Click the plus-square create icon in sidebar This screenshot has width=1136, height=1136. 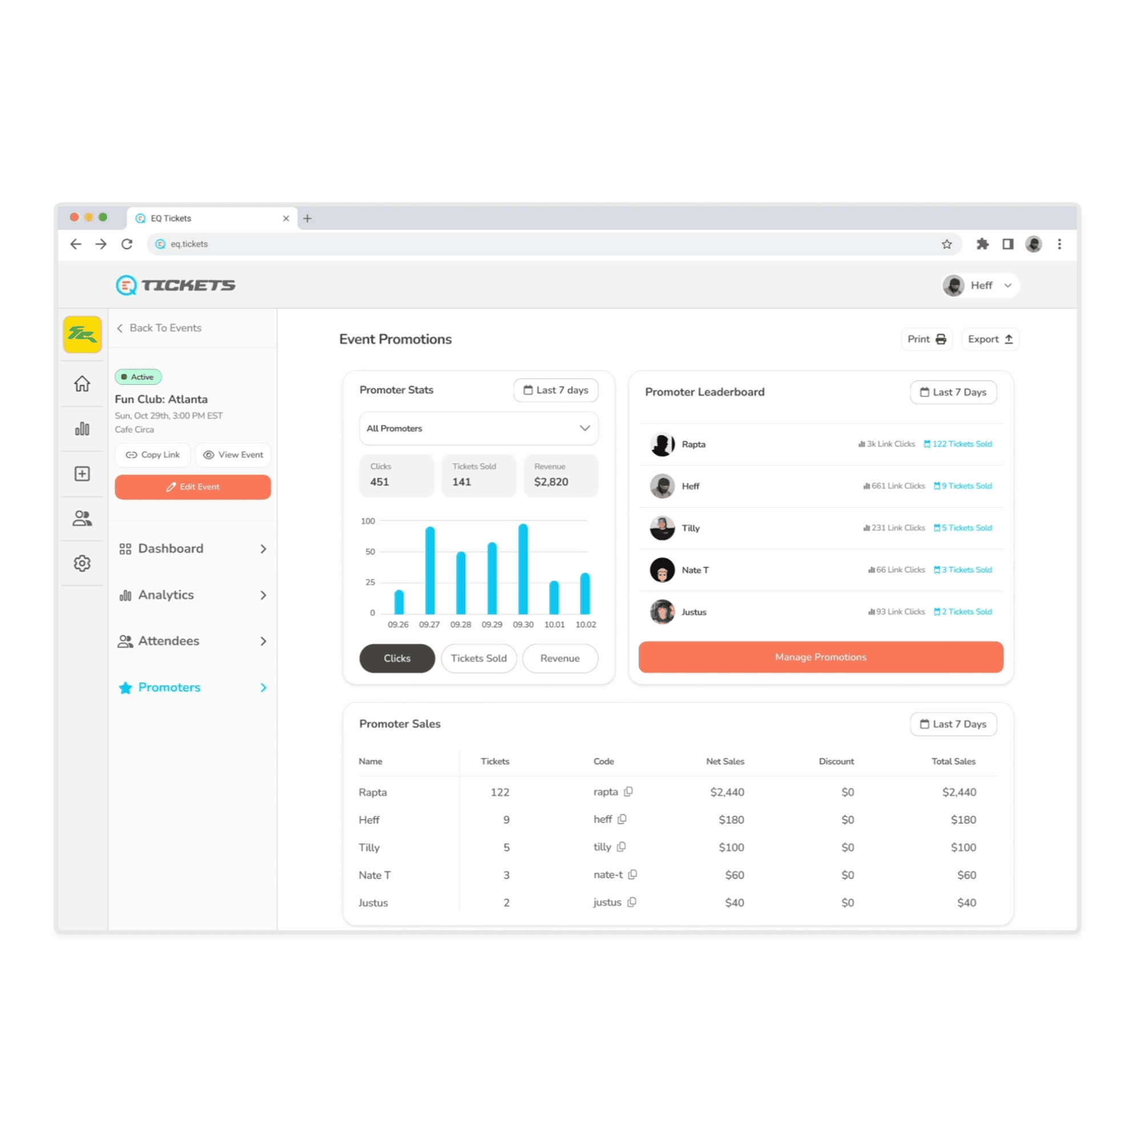point(82,474)
